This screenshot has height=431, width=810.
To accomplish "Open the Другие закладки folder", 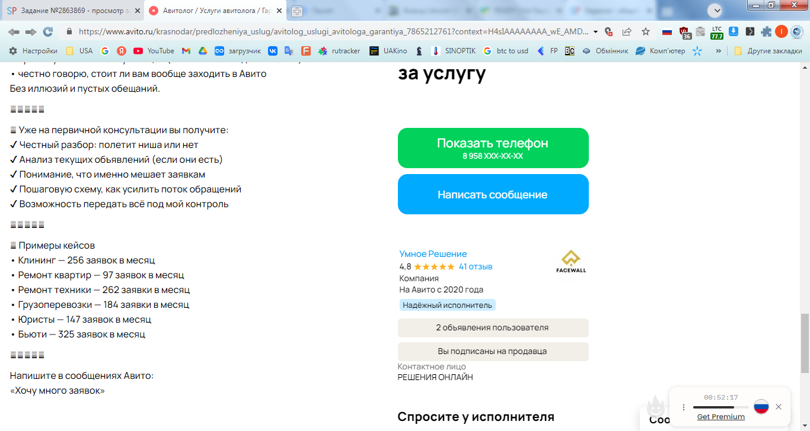I will point(768,51).
